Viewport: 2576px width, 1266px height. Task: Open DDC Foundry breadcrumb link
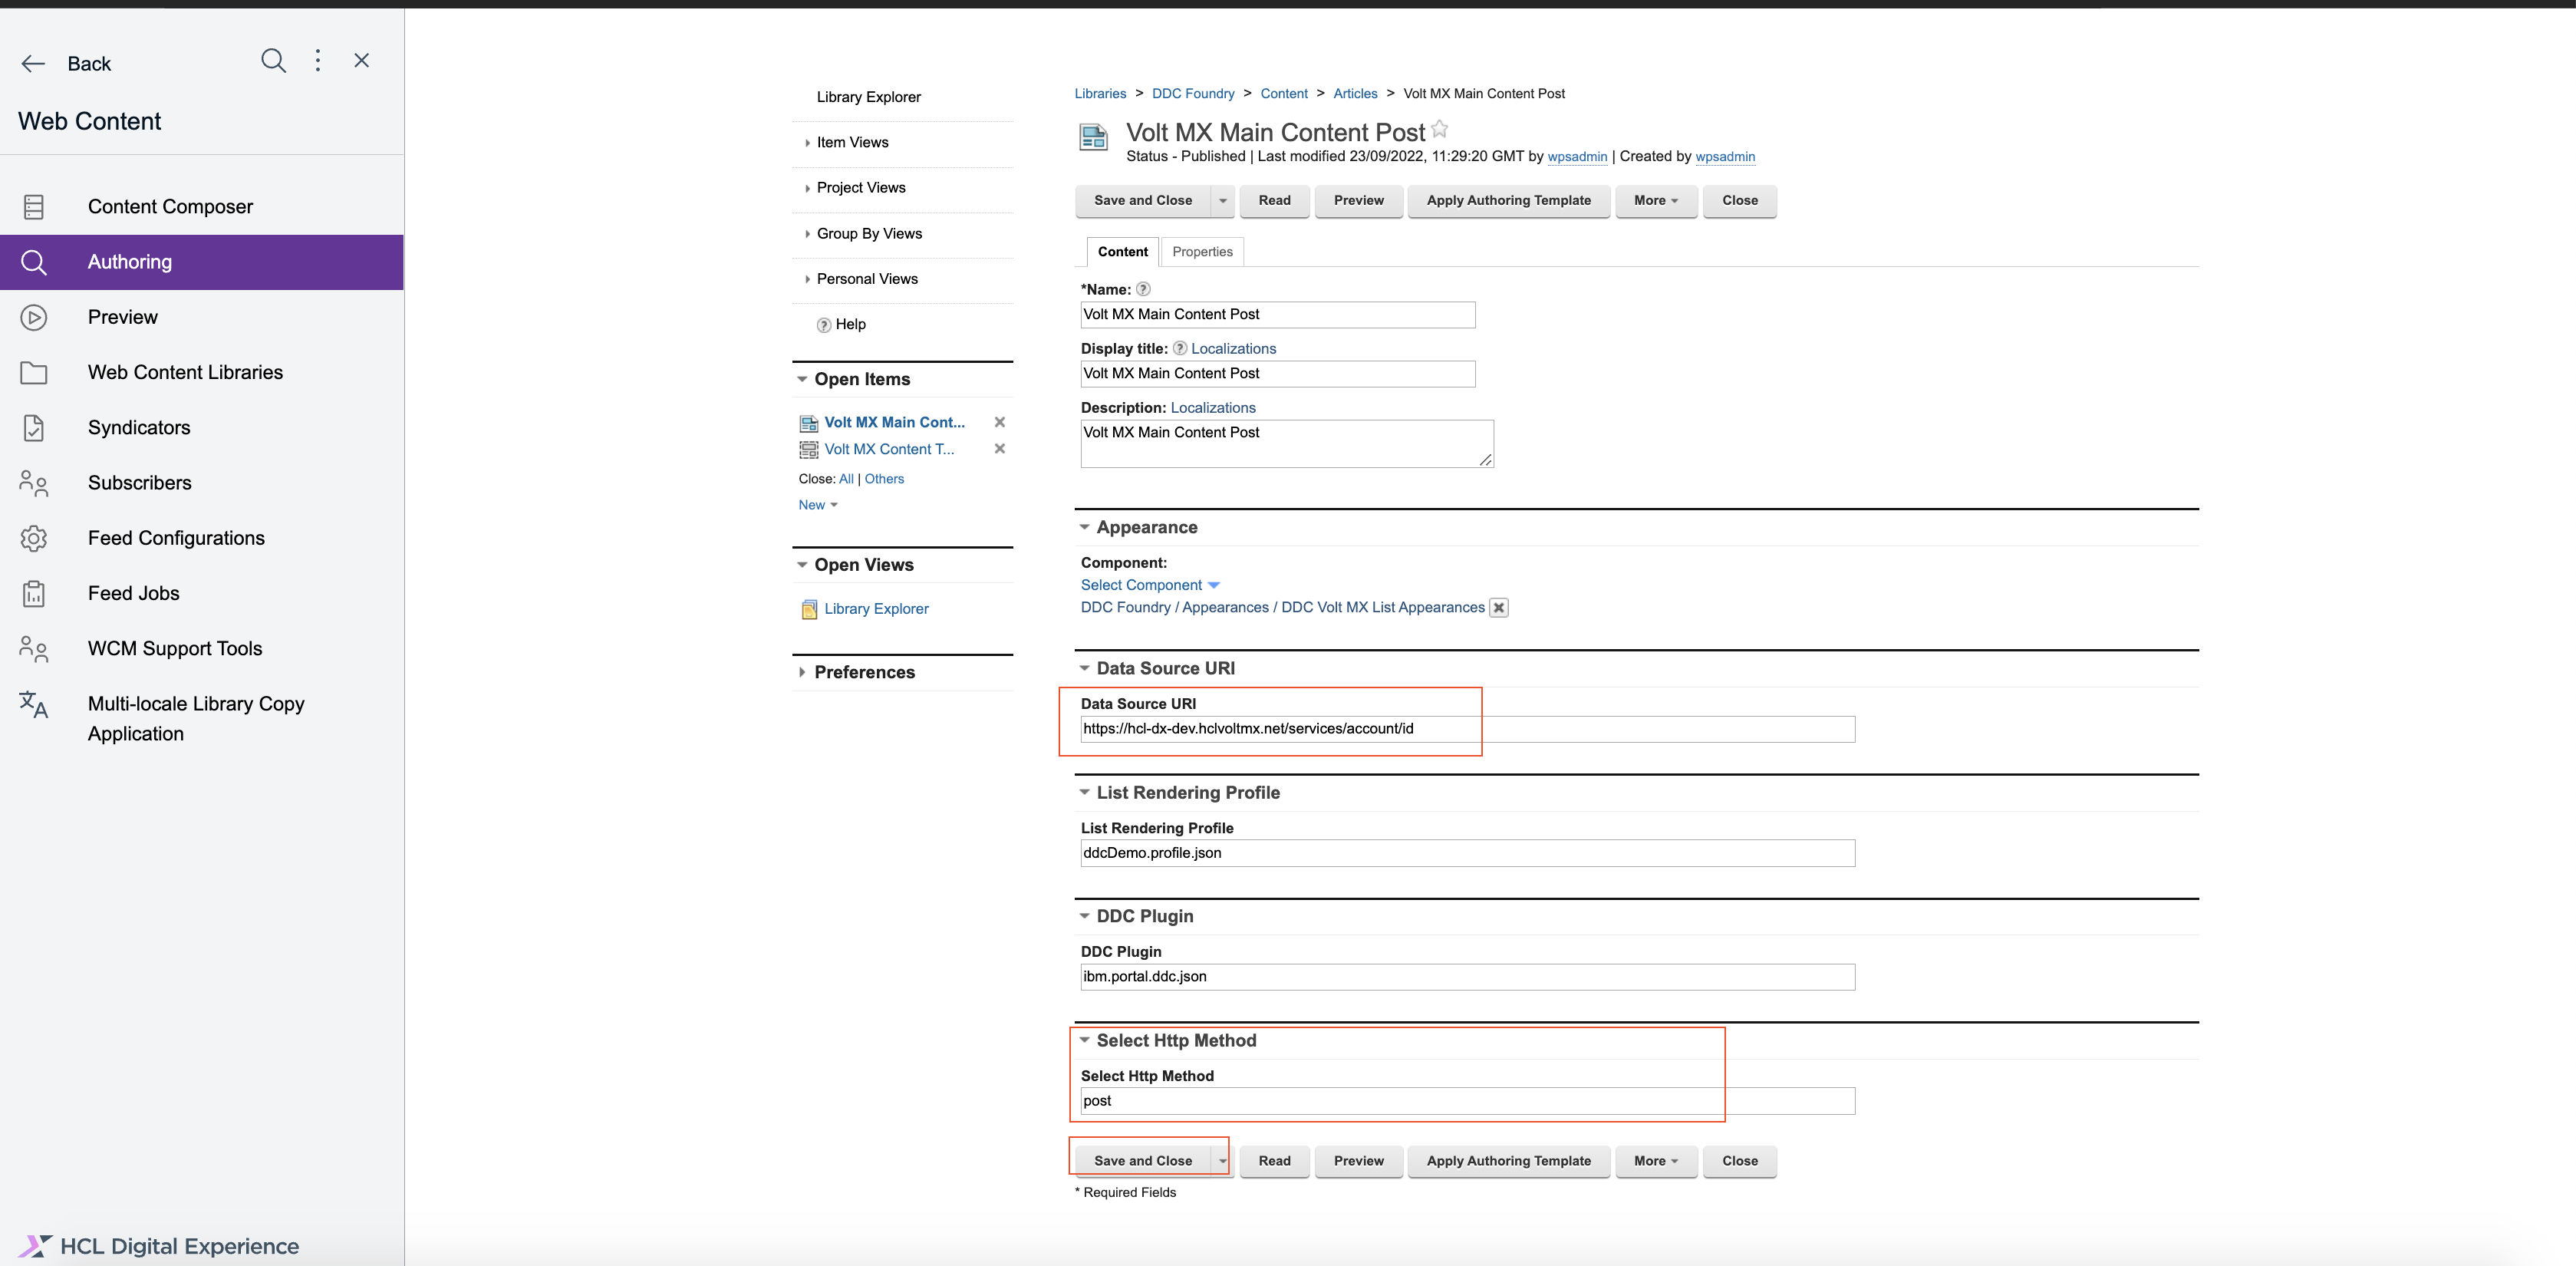click(1193, 94)
